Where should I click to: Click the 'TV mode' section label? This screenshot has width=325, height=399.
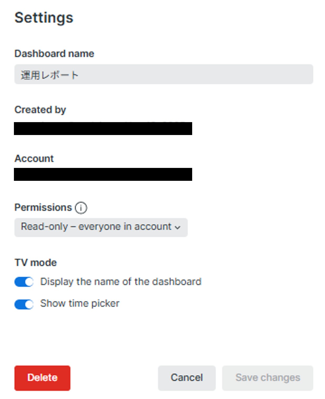tap(36, 262)
